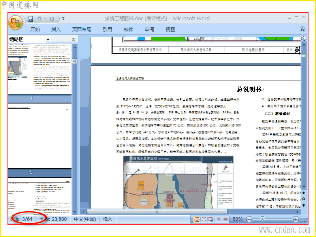The image size is (316, 237).
Task: Click the 安徽省交通勘察设计院有限公司 table cell
Action: coord(140,50)
